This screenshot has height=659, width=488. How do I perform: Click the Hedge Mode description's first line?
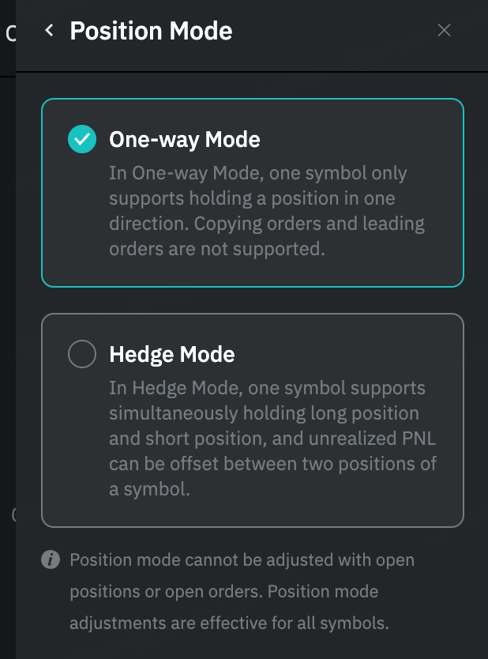pos(267,389)
